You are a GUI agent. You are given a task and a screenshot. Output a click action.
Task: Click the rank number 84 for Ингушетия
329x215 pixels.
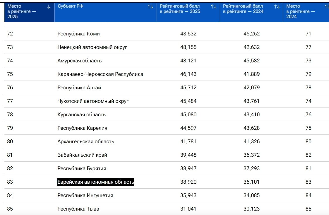pyautogui.click(x=10, y=195)
